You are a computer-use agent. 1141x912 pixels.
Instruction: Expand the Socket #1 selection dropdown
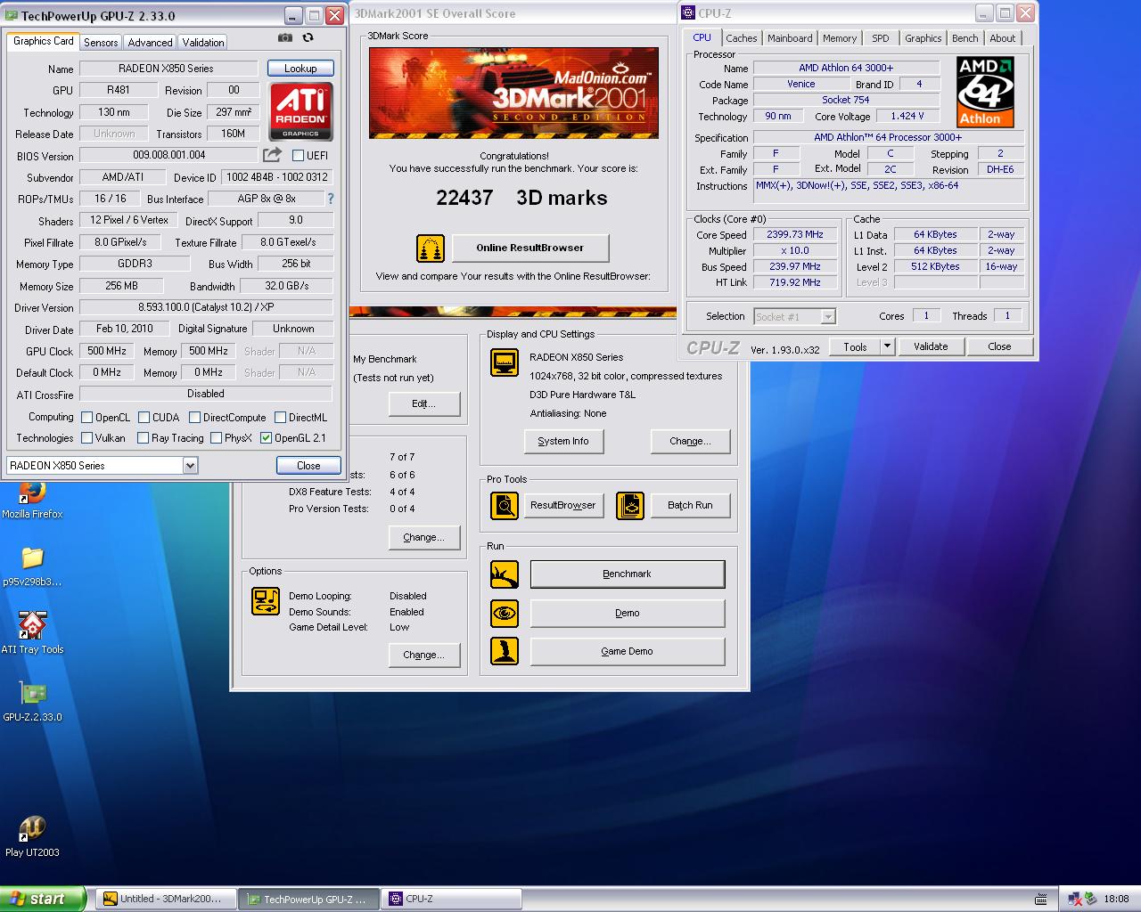click(x=828, y=317)
